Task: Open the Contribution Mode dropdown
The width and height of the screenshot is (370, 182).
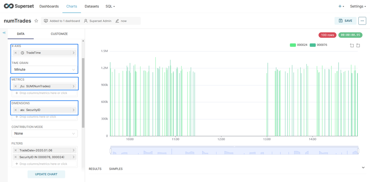Action: [44, 134]
